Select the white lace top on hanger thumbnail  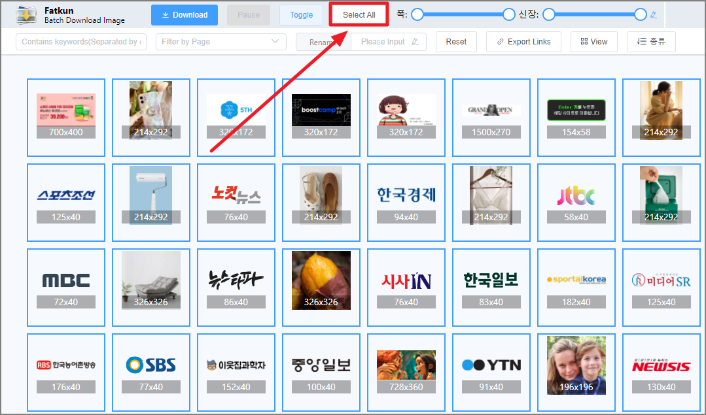pyautogui.click(x=491, y=203)
